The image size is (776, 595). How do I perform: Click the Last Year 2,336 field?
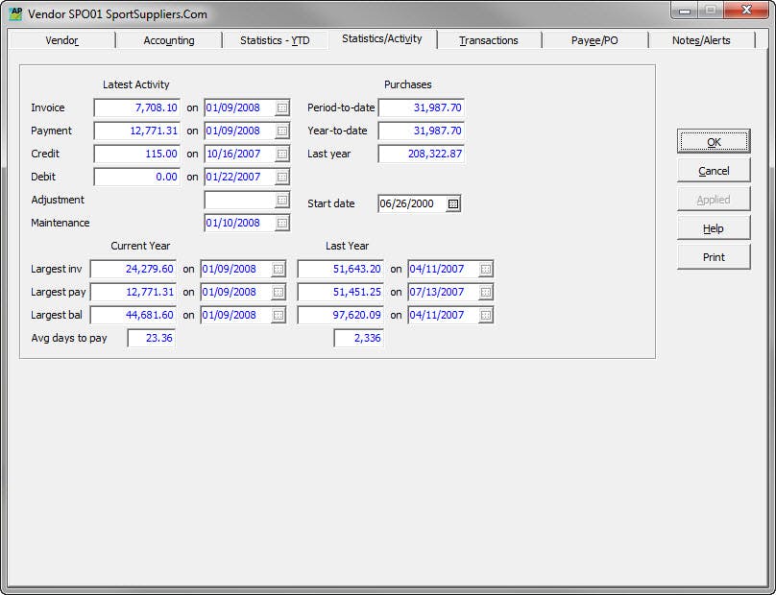359,339
